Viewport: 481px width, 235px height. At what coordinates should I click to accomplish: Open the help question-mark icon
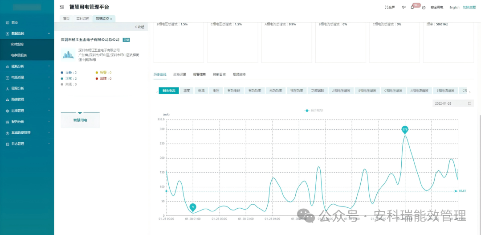(x=424, y=8)
